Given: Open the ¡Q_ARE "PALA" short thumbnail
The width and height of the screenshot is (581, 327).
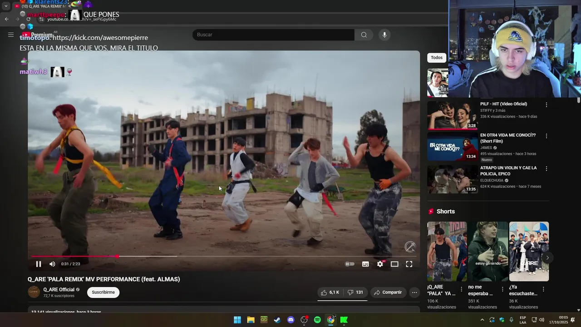Looking at the screenshot, I should pyautogui.click(x=447, y=251).
